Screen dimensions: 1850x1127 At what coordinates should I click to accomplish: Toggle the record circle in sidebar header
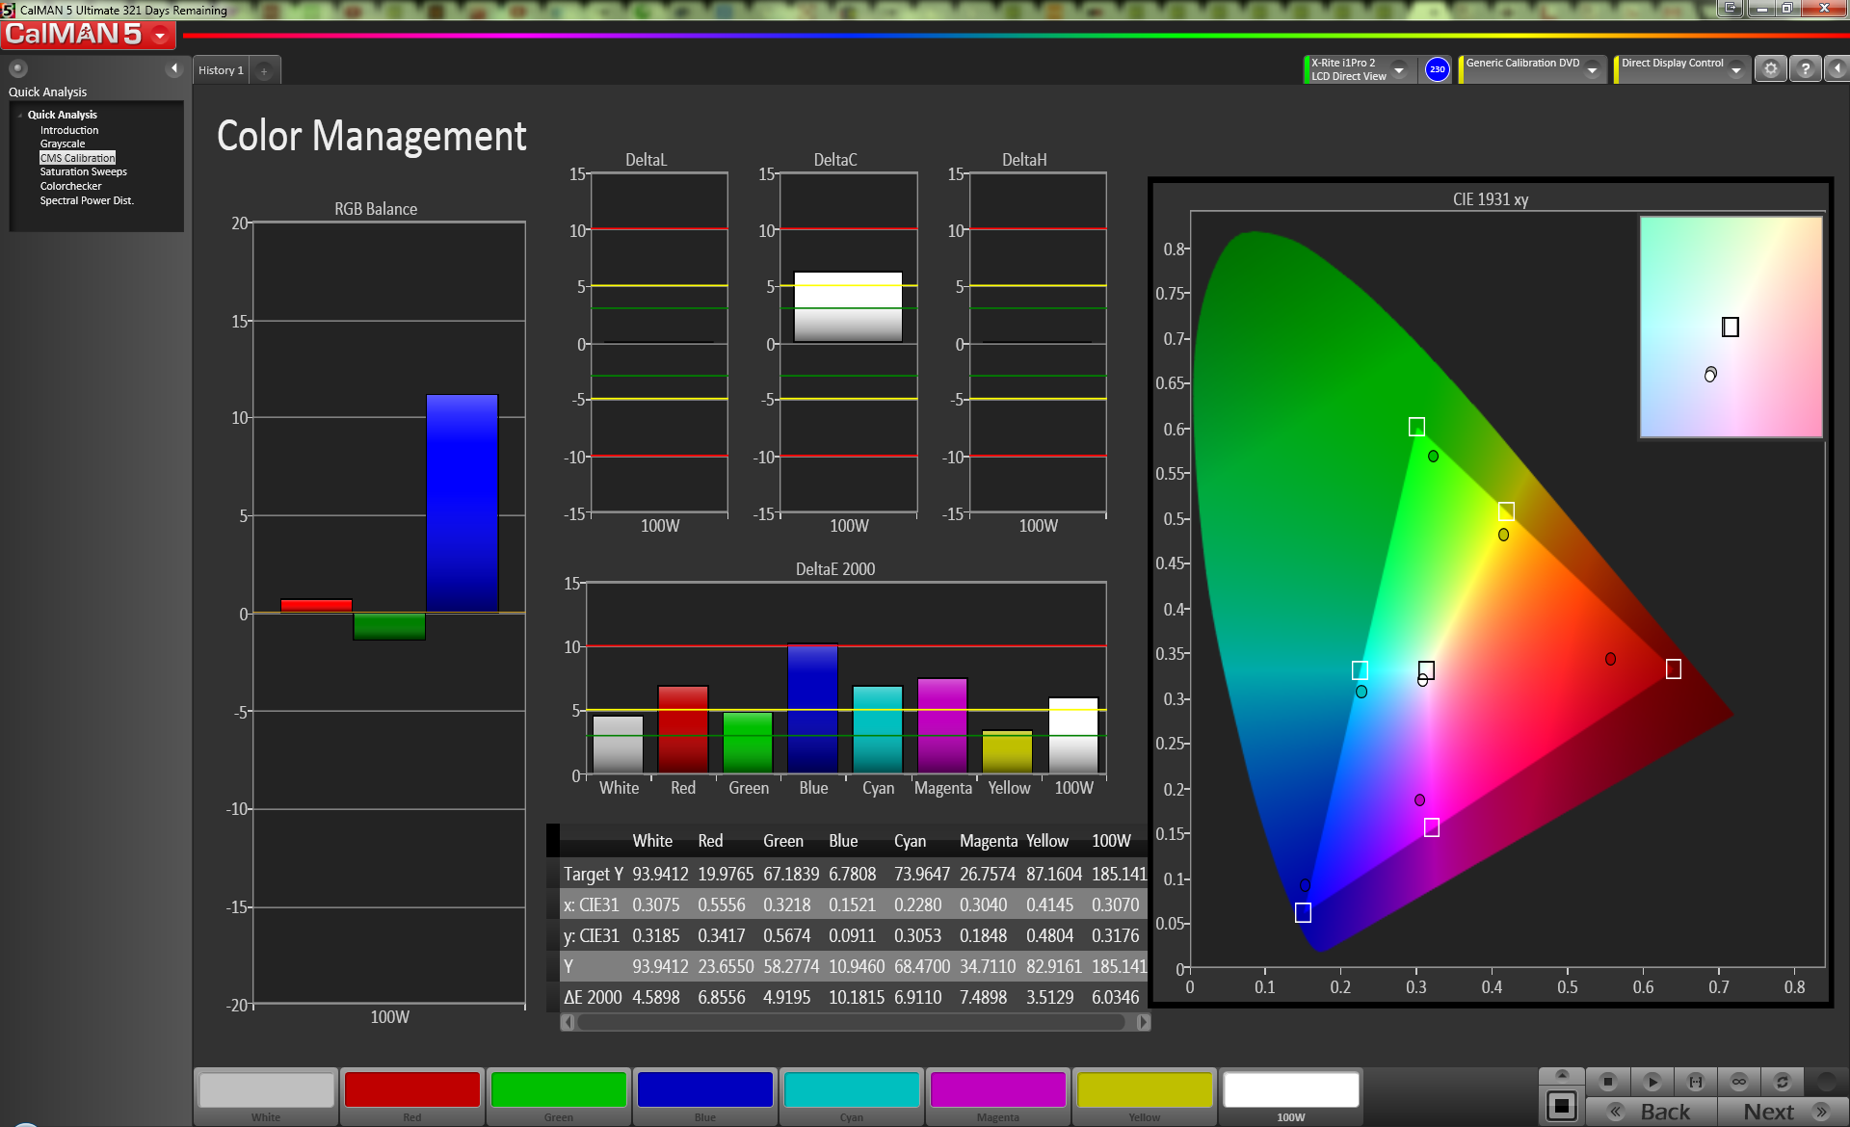click(x=17, y=68)
